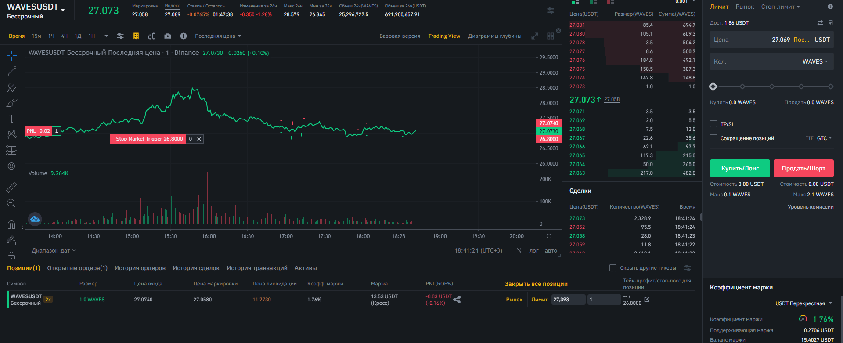Select the pattern drawing tool
Screen dimensions: 843x343
[11, 134]
